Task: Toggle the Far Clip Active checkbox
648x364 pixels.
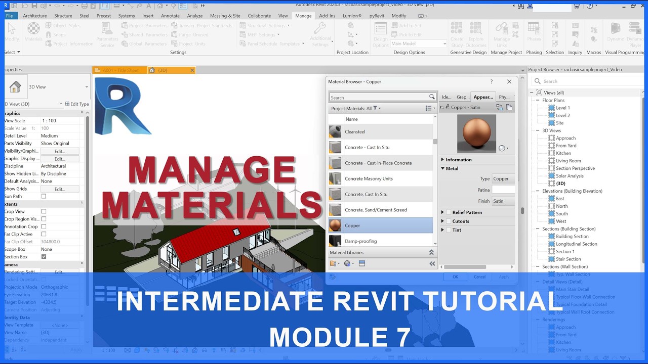Action: [44, 234]
